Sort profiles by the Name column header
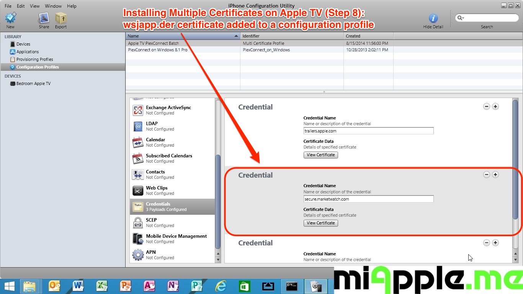This screenshot has width=523, height=294. [180, 36]
